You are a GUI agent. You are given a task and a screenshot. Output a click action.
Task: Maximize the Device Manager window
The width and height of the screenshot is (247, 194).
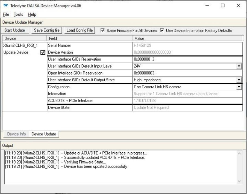223,5
